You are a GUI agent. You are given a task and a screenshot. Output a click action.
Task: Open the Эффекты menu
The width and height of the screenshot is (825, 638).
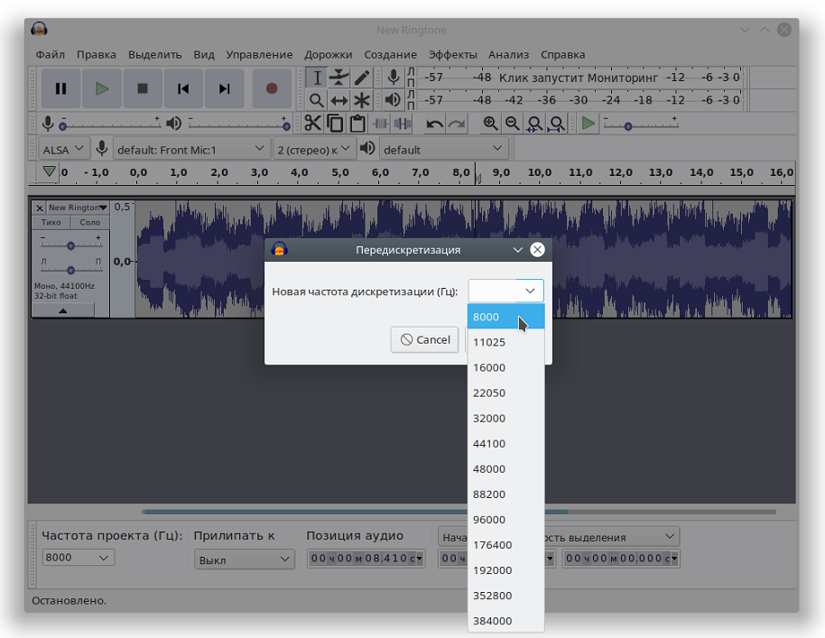tap(452, 54)
